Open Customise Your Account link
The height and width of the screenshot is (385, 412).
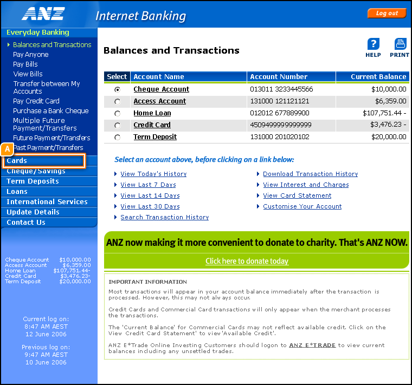click(x=302, y=206)
